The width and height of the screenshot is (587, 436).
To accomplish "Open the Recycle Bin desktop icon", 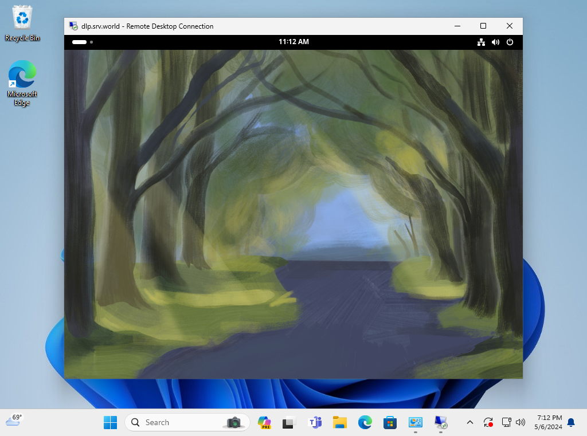I will coord(22,23).
